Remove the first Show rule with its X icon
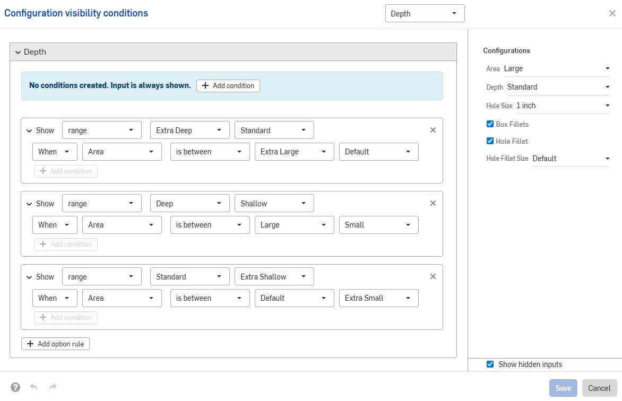Image resolution: width=622 pixels, height=401 pixels. 433,129
